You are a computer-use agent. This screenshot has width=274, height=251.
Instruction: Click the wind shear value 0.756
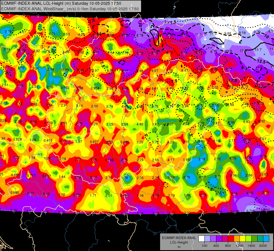(125, 196)
